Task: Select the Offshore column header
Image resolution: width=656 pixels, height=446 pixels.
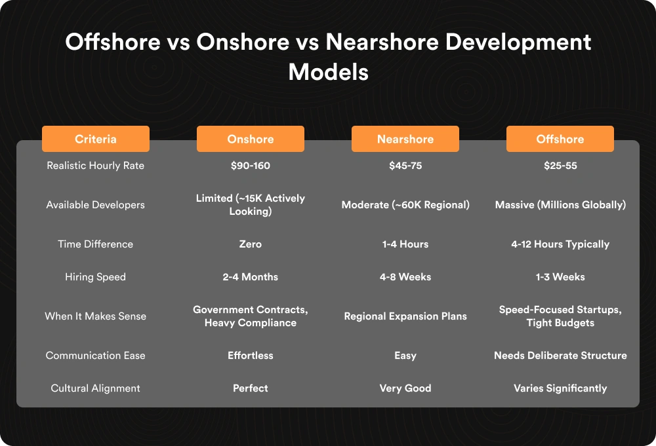Action: point(560,139)
